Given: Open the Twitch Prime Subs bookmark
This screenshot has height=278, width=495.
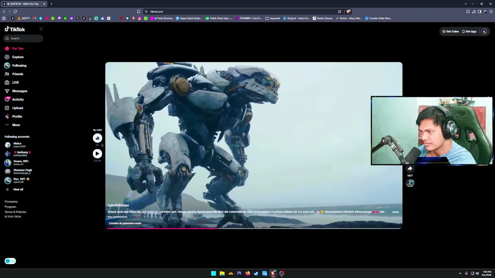Looking at the screenshot, I should tap(218, 18).
